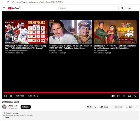140x121 pixels.
Task: Click the Download button
Action: pyautogui.click(x=117, y=107)
